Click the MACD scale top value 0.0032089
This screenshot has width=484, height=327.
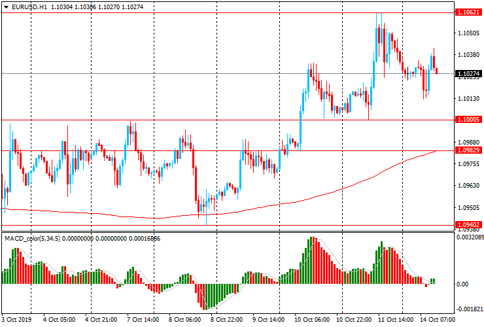point(470,237)
